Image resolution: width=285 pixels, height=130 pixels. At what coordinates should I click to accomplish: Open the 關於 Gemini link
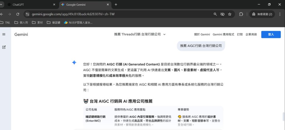[202, 34]
